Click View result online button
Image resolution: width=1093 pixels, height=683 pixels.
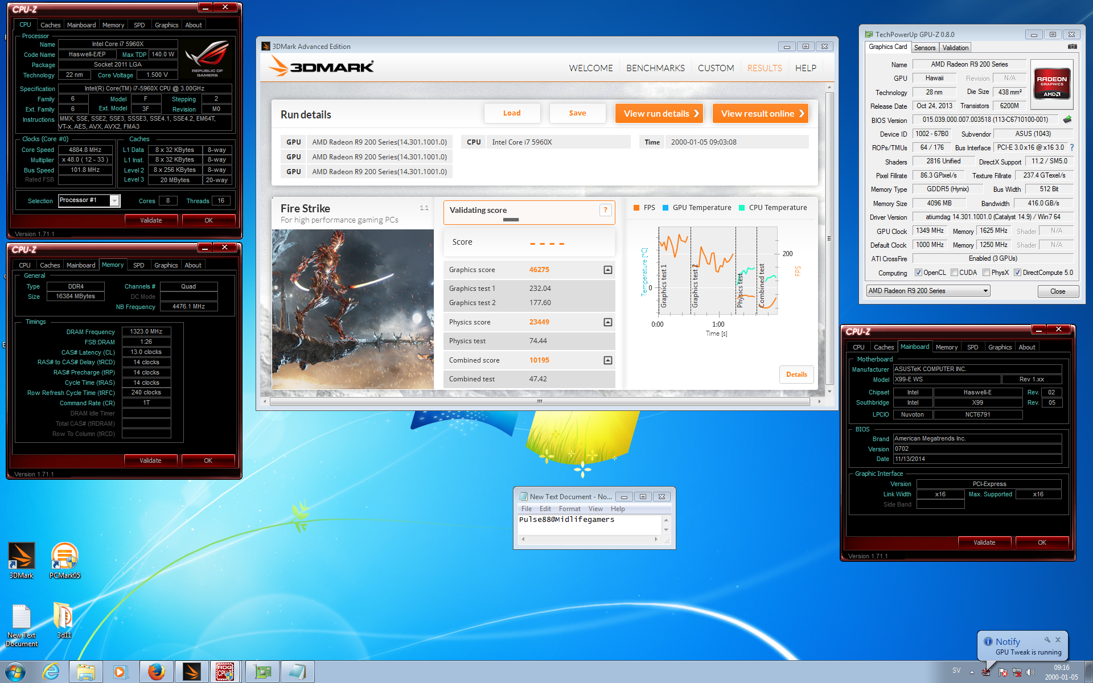click(x=761, y=113)
